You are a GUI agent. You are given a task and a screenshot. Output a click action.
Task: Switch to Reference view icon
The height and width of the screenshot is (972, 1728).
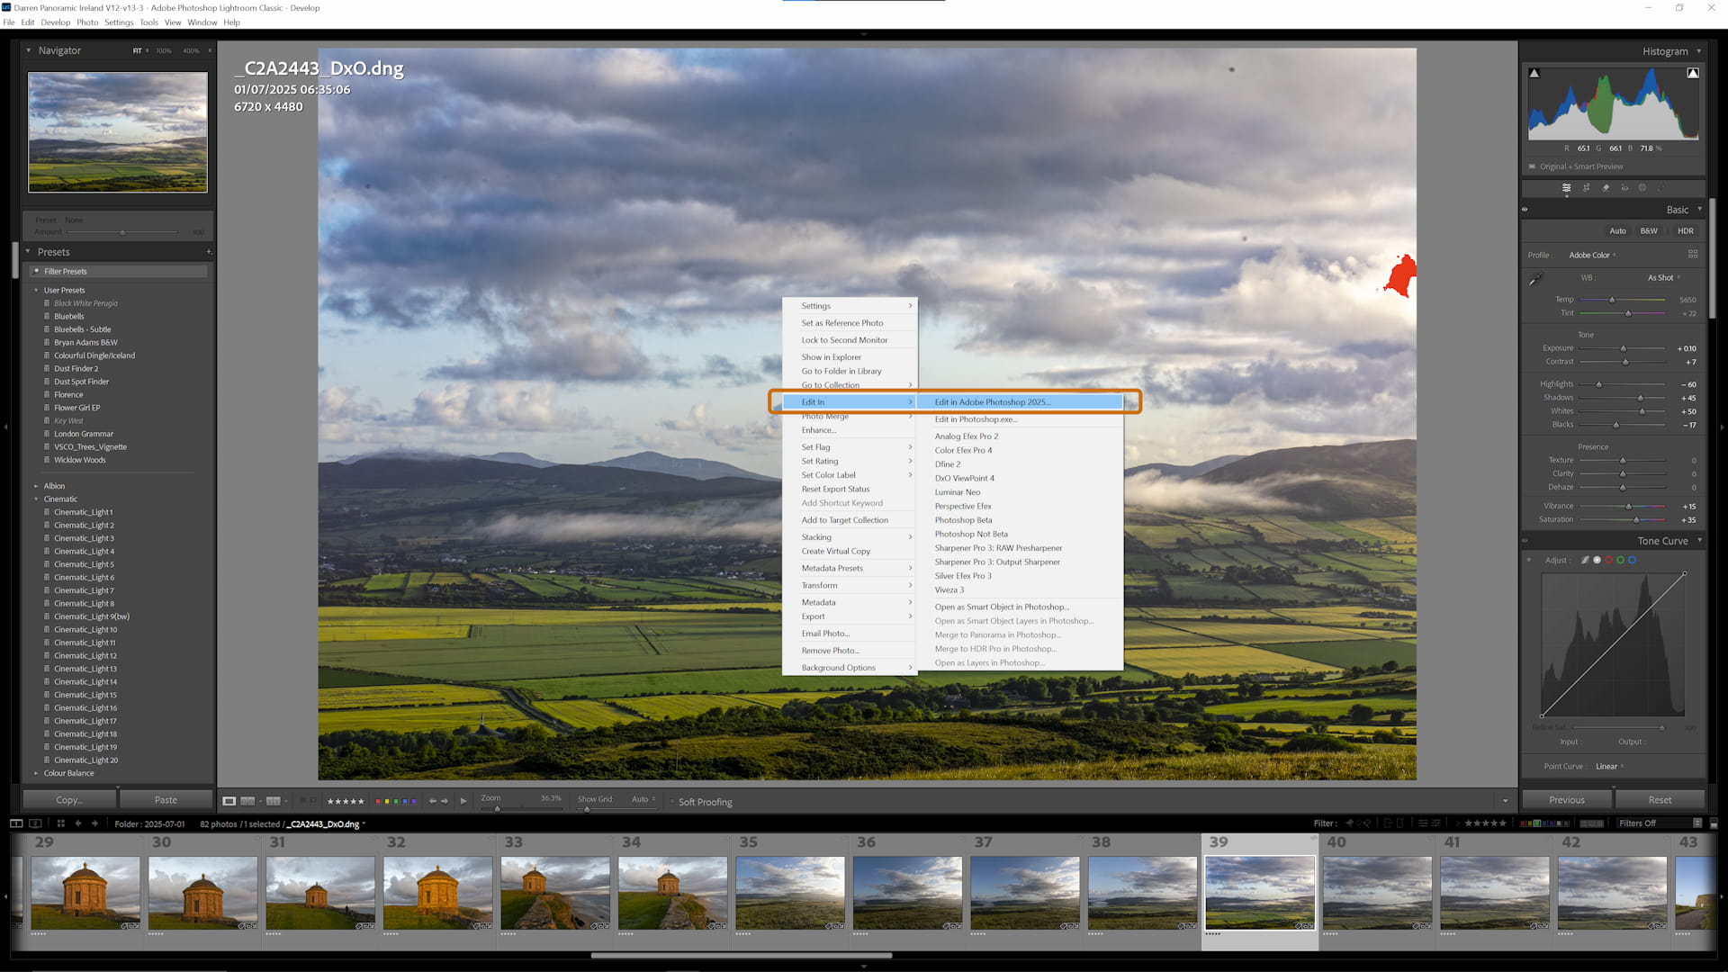click(x=247, y=801)
